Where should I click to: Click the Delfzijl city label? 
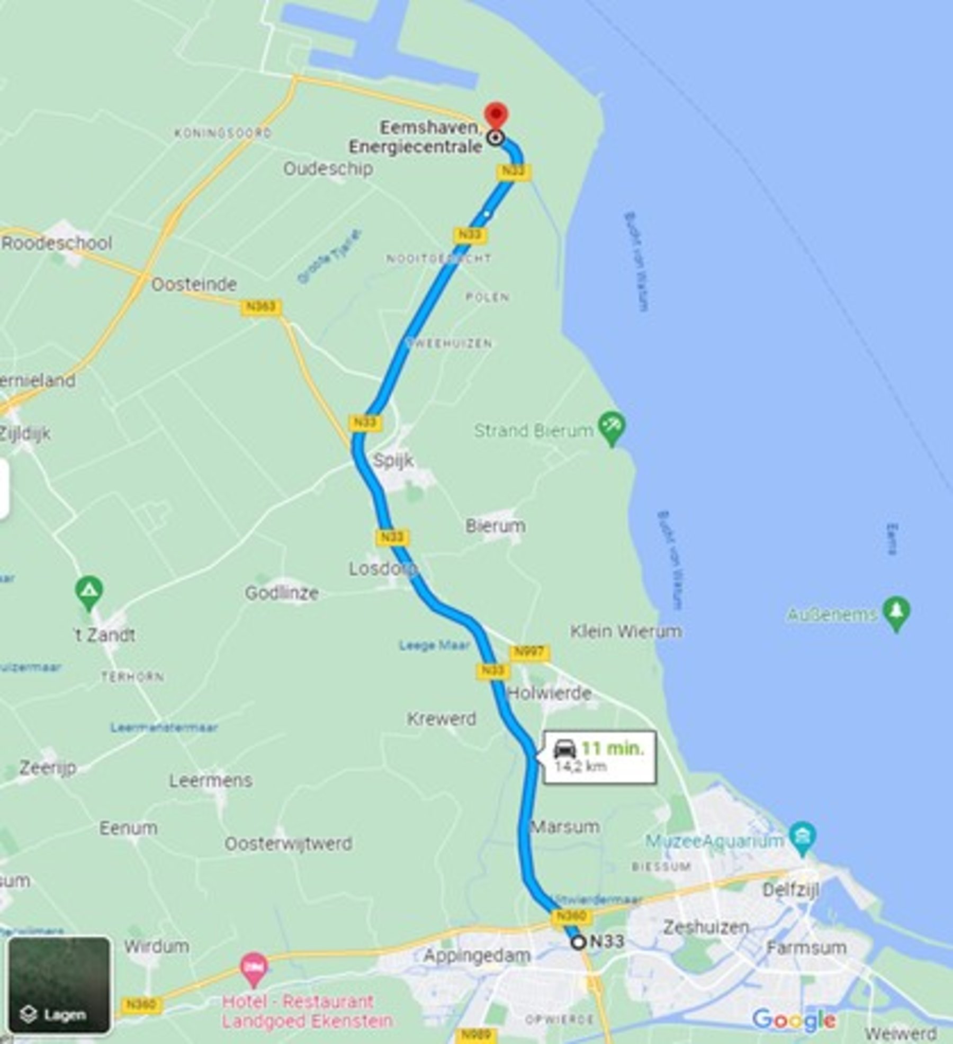point(790,890)
